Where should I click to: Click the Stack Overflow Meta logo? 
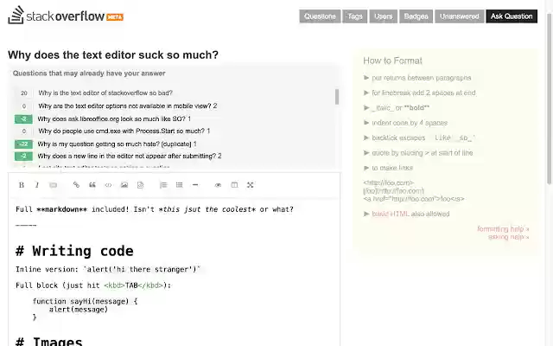tap(66, 16)
